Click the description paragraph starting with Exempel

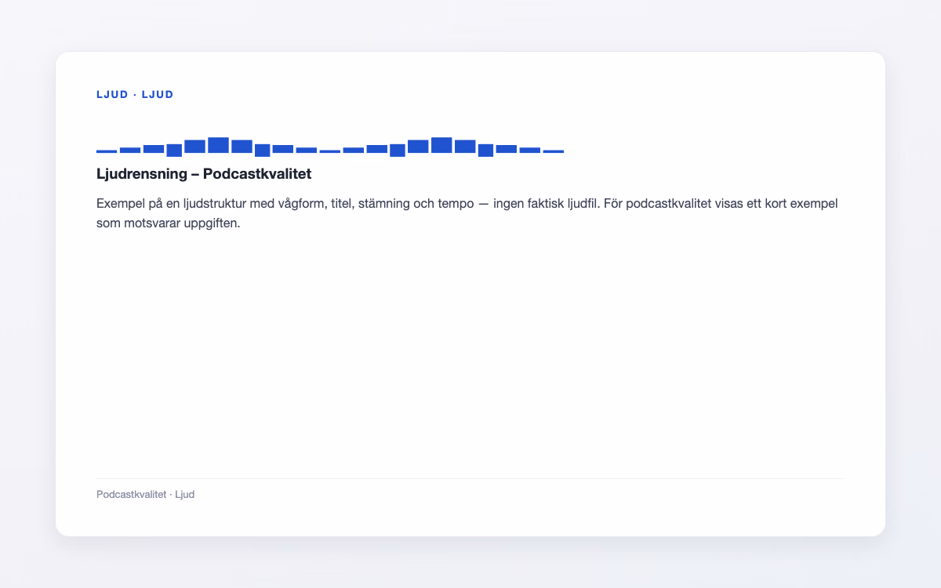[467, 213]
